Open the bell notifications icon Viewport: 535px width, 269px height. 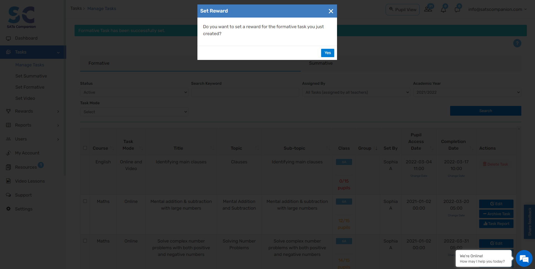[443, 9]
